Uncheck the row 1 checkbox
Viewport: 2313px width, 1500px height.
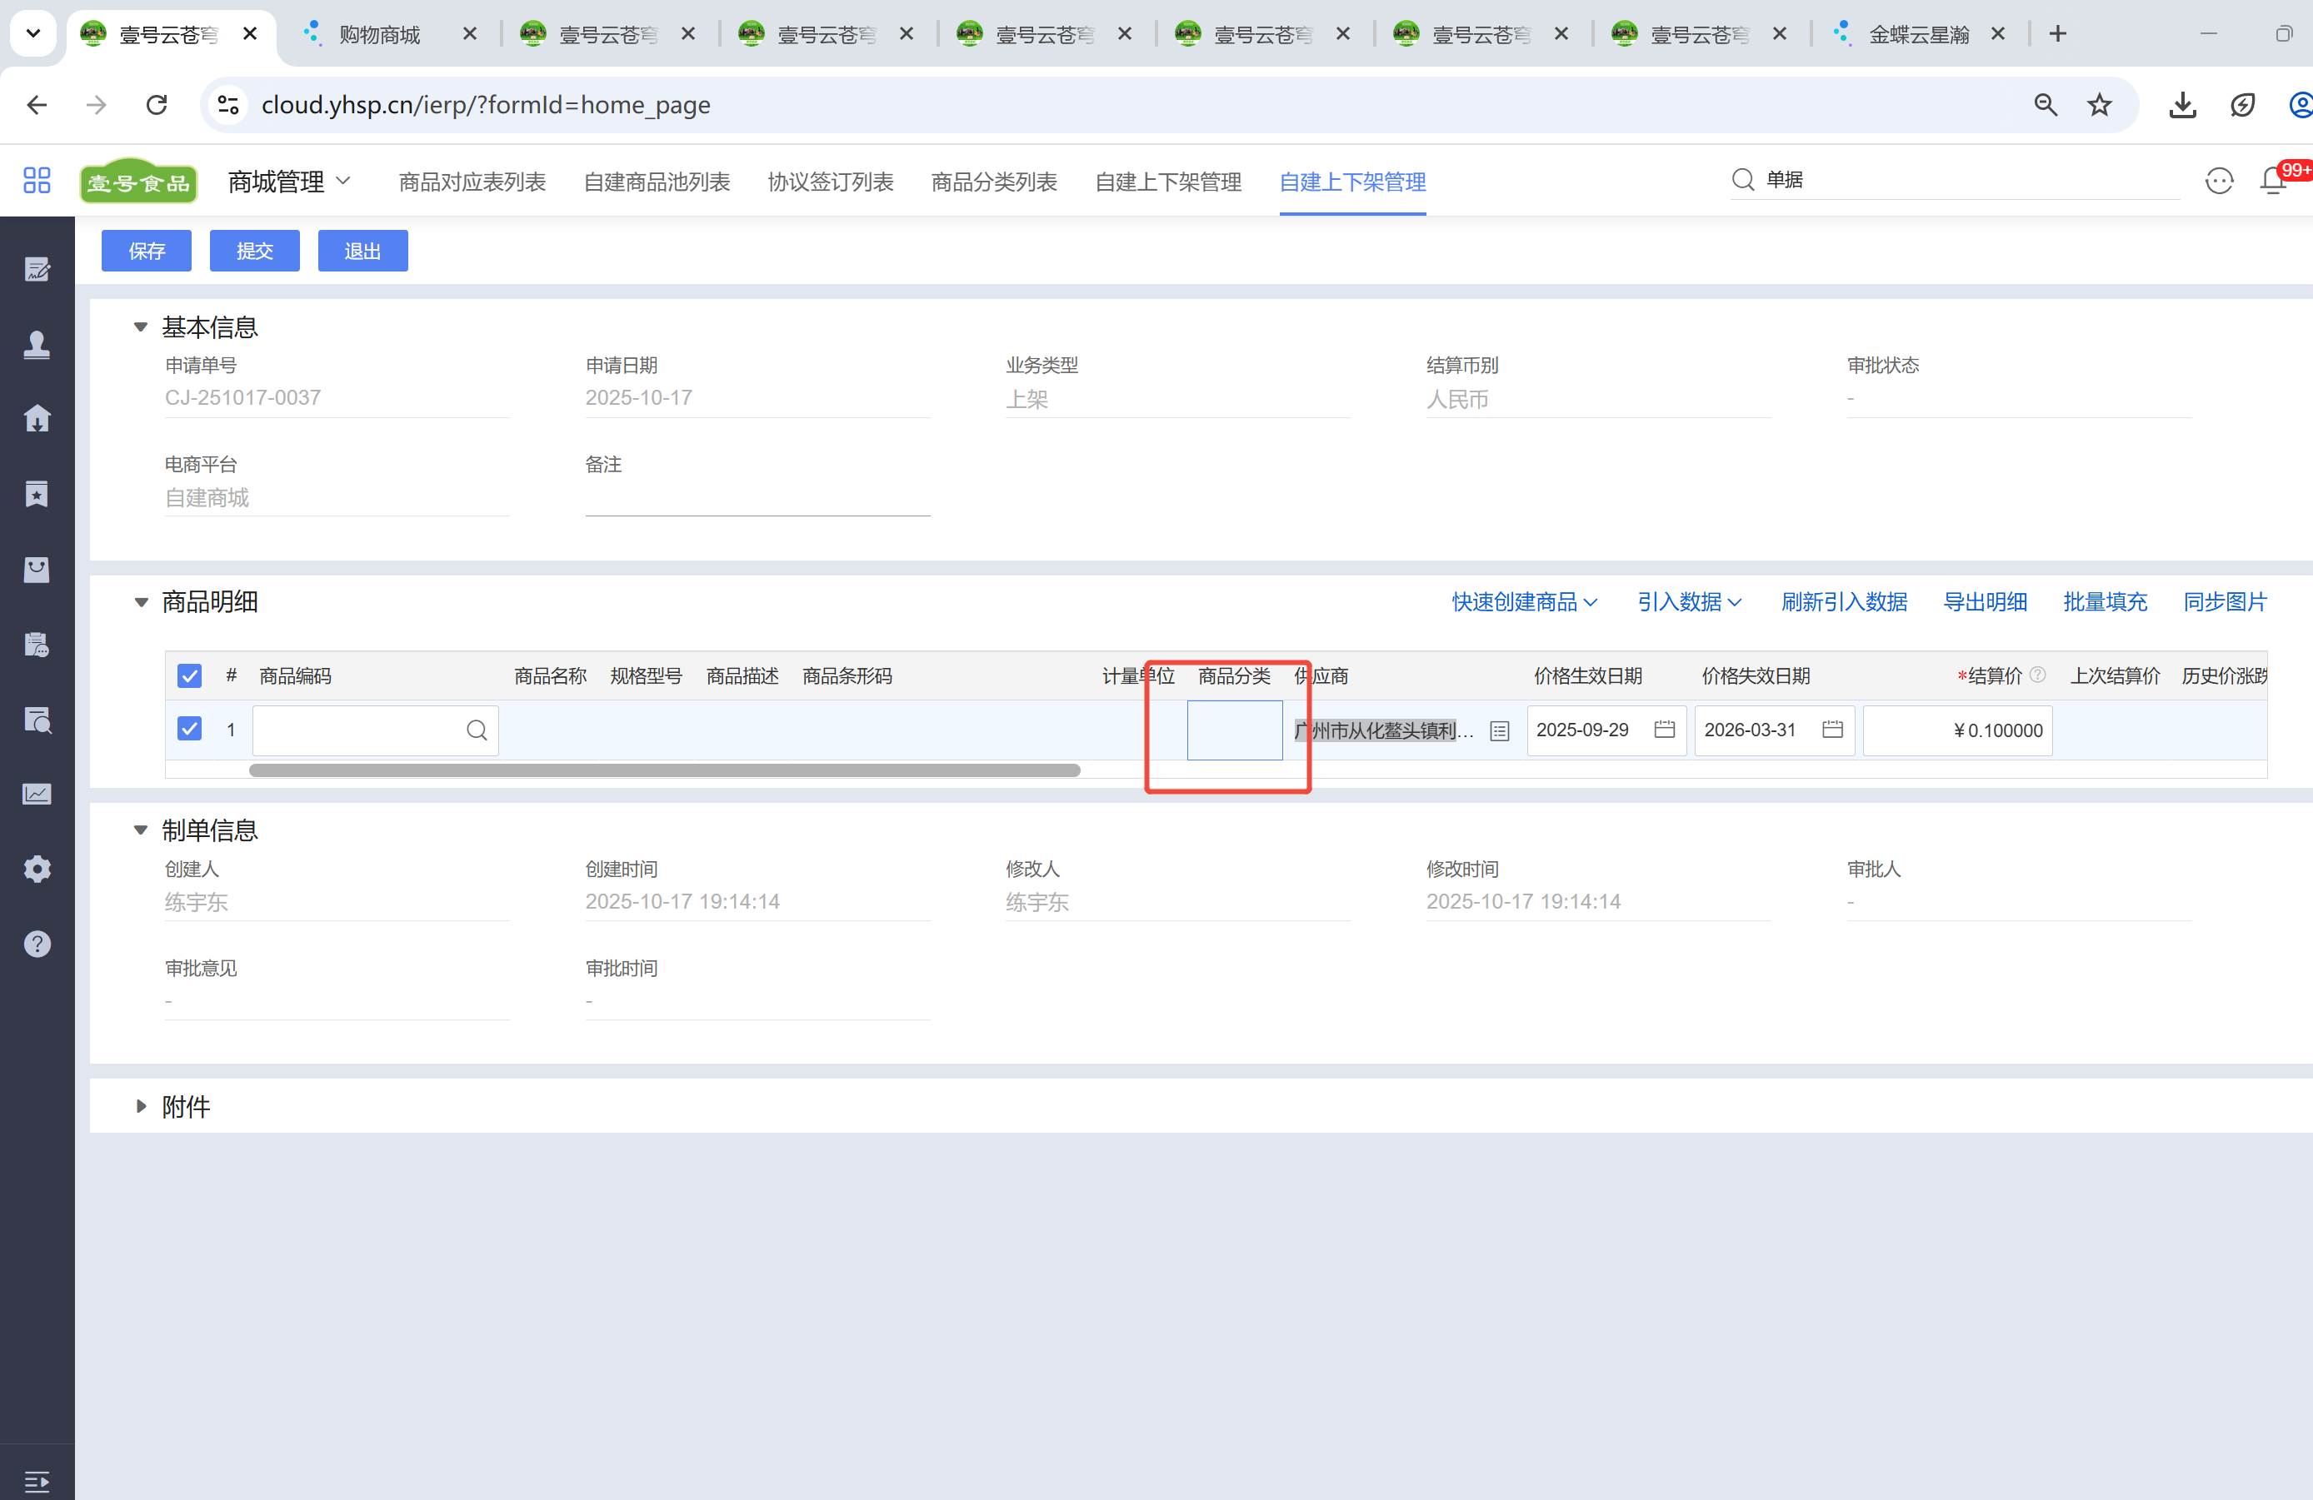(x=189, y=730)
